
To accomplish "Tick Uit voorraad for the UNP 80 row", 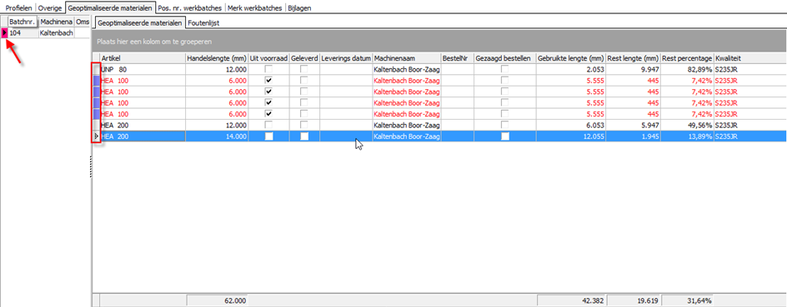I will pyautogui.click(x=269, y=69).
